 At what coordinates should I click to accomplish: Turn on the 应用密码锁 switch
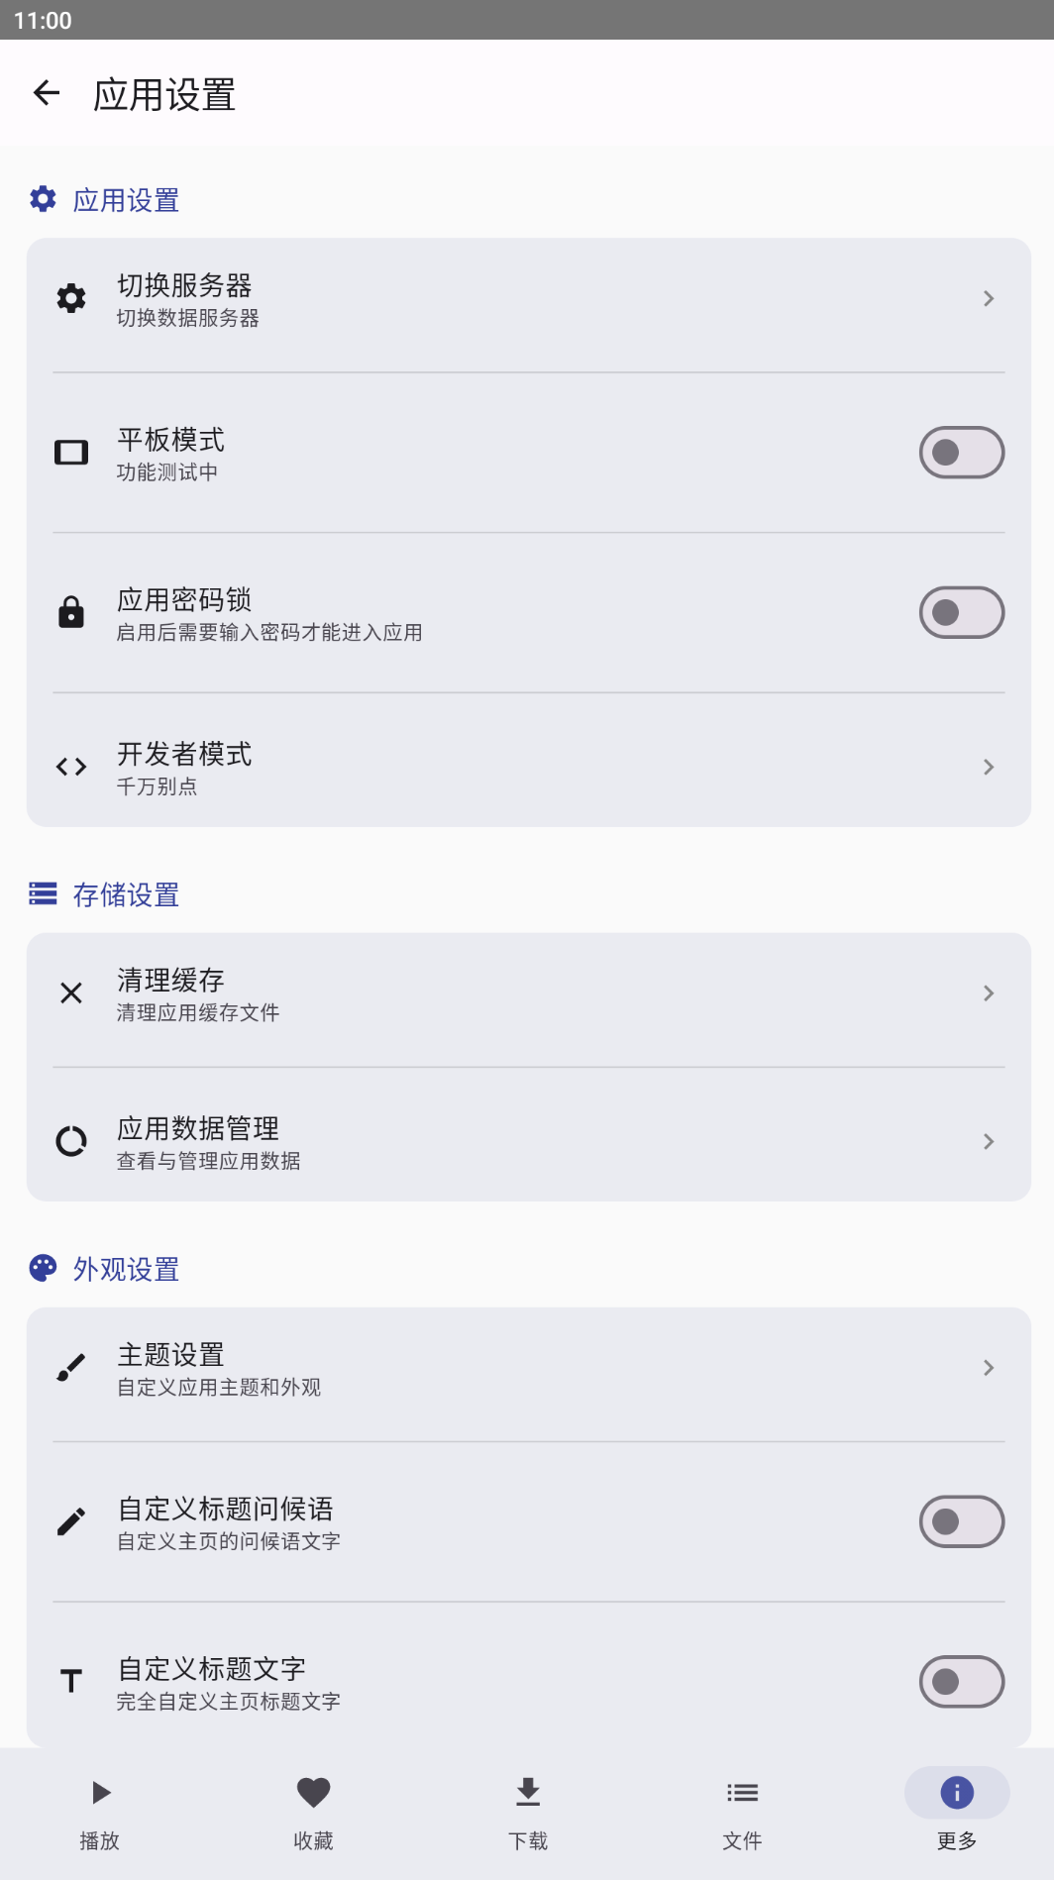tap(961, 612)
